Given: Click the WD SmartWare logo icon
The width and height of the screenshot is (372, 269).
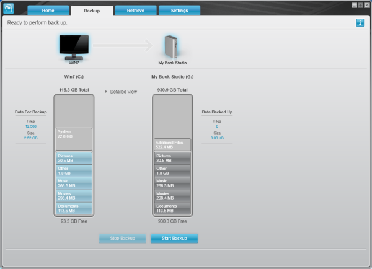Looking at the screenshot, I should coord(9,9).
